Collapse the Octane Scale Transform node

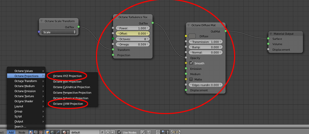(42, 21)
